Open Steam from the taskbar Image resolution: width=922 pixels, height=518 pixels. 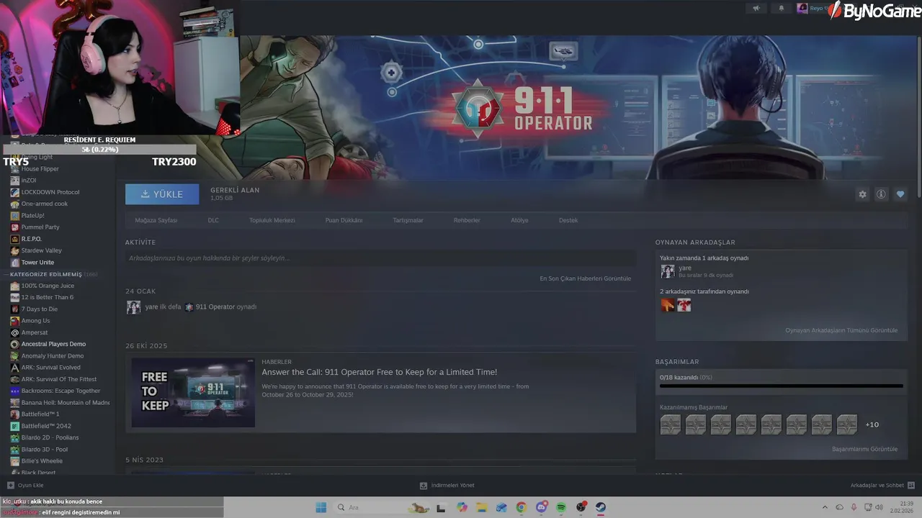pyautogui.click(x=601, y=507)
